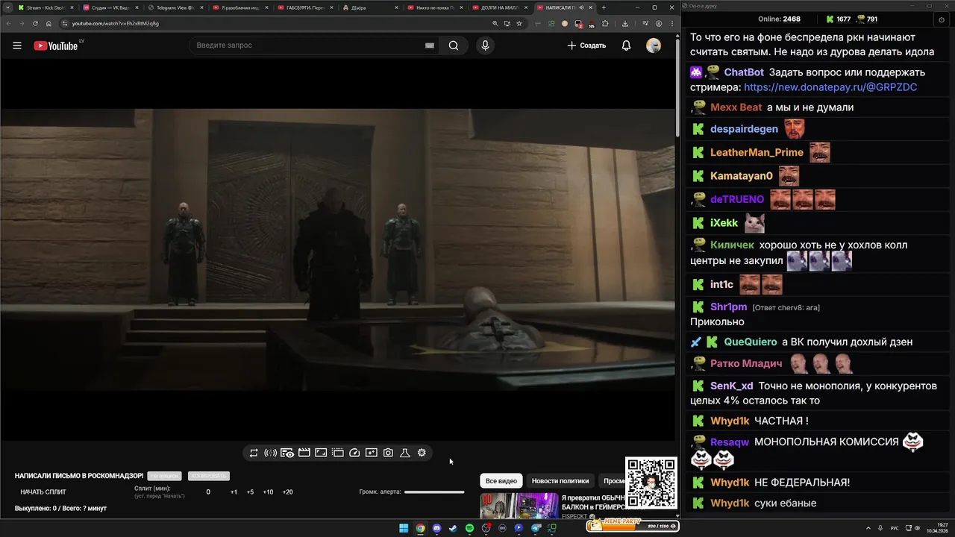Take a screenshot with the camera icon
Image resolution: width=955 pixels, height=537 pixels.
(388, 453)
